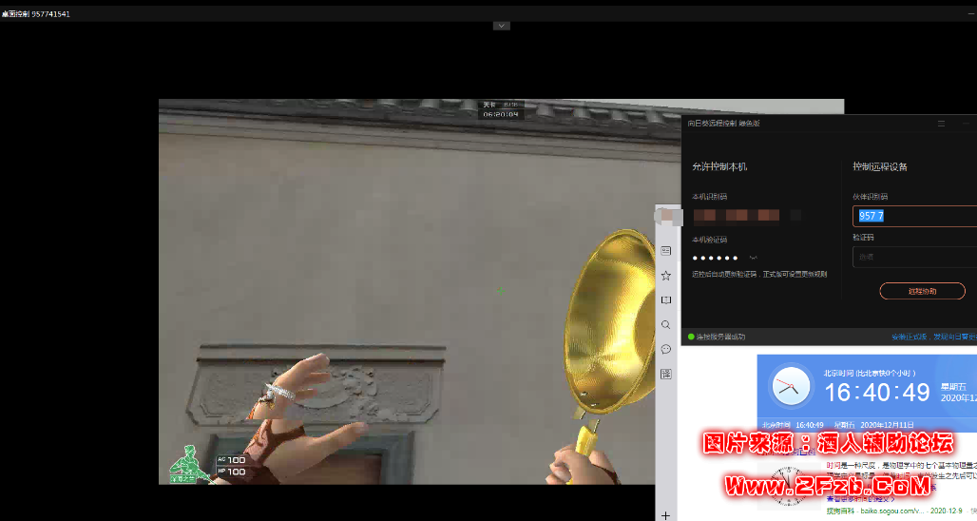Toggle the local password visibility eye icon
The height and width of the screenshot is (521, 977).
[x=754, y=258]
